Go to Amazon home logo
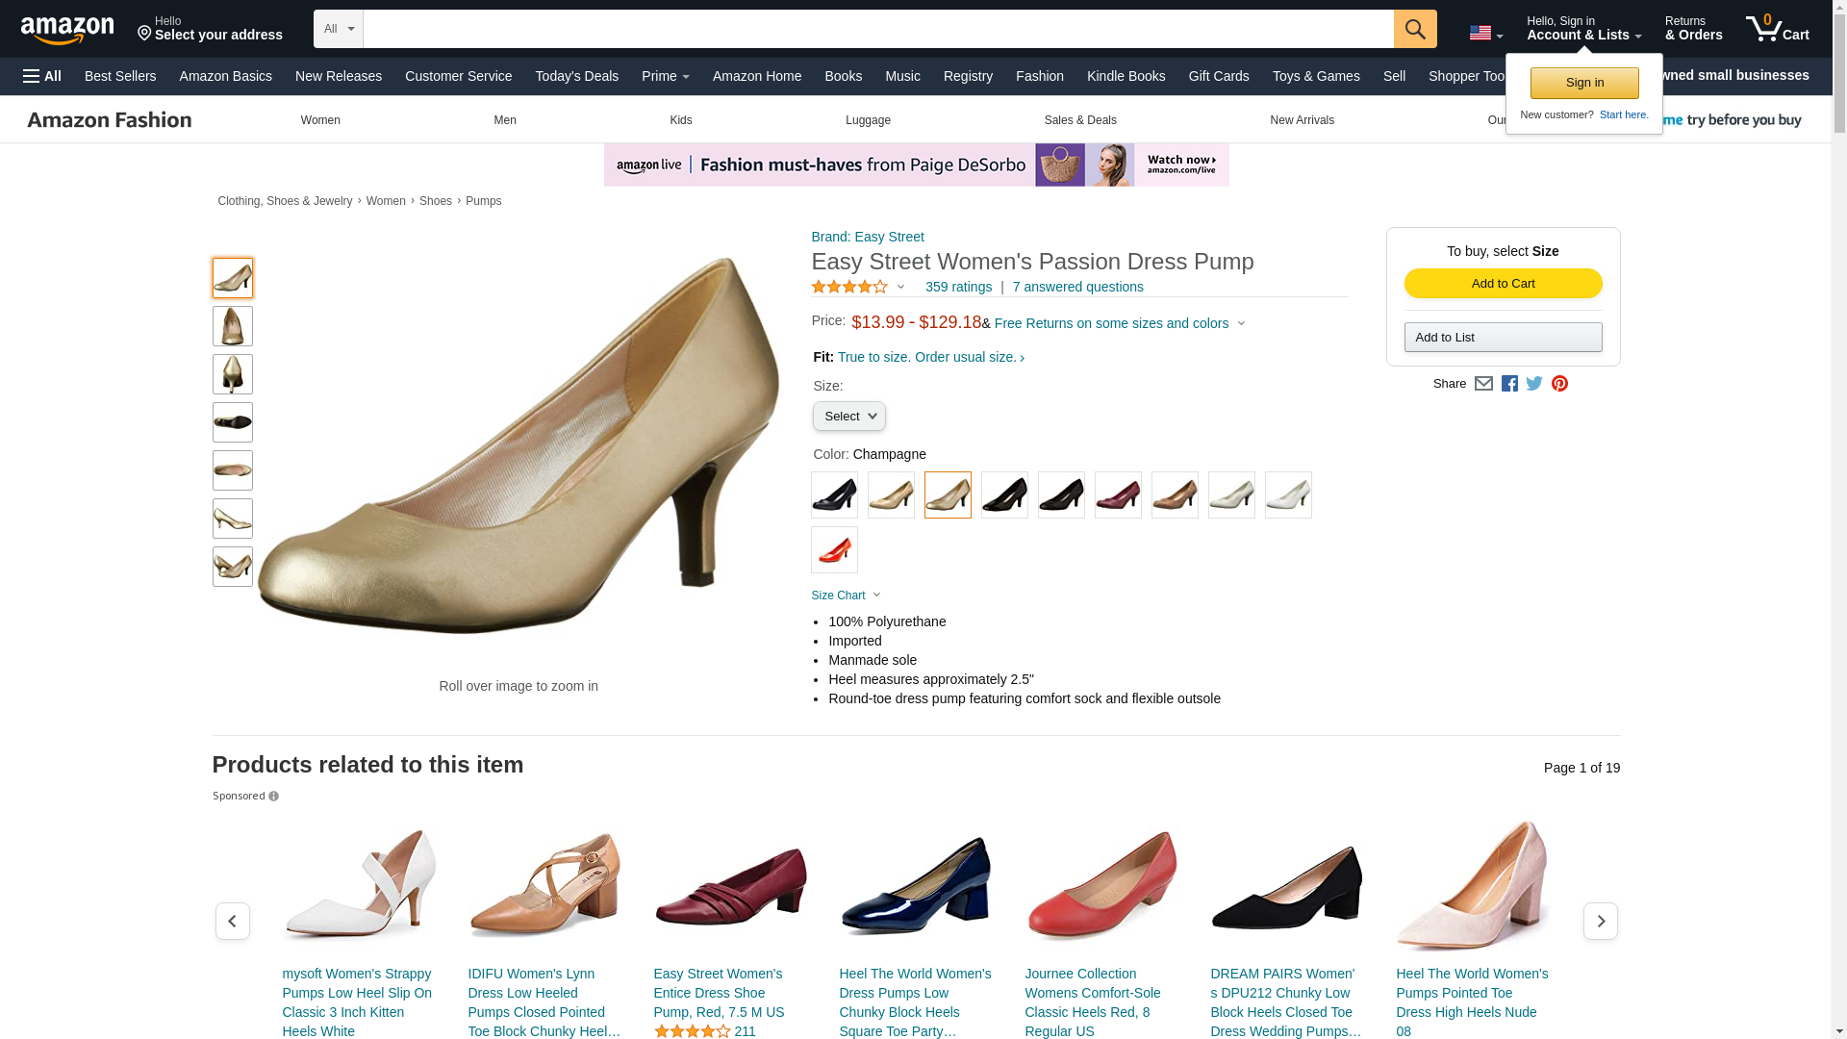This screenshot has height=1039, width=1847. pyautogui.click(x=67, y=30)
